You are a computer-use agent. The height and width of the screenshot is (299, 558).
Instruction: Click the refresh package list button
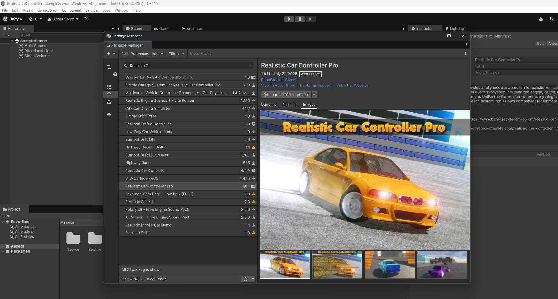coord(246,279)
